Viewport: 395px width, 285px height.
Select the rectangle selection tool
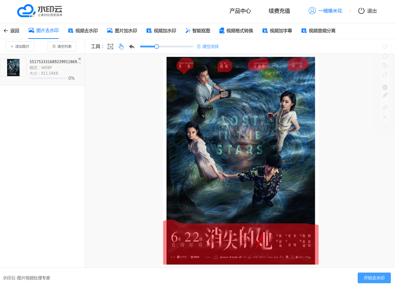coord(110,47)
